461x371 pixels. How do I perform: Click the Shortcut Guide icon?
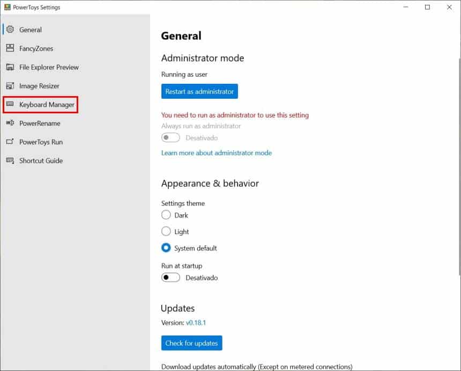click(10, 161)
